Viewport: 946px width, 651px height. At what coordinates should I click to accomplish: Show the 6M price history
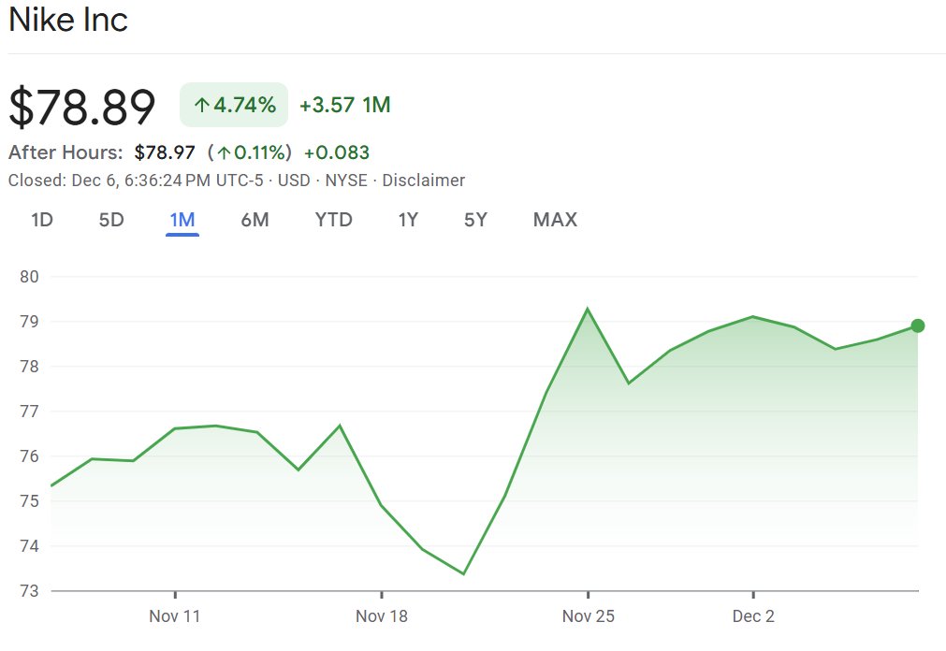tap(255, 220)
